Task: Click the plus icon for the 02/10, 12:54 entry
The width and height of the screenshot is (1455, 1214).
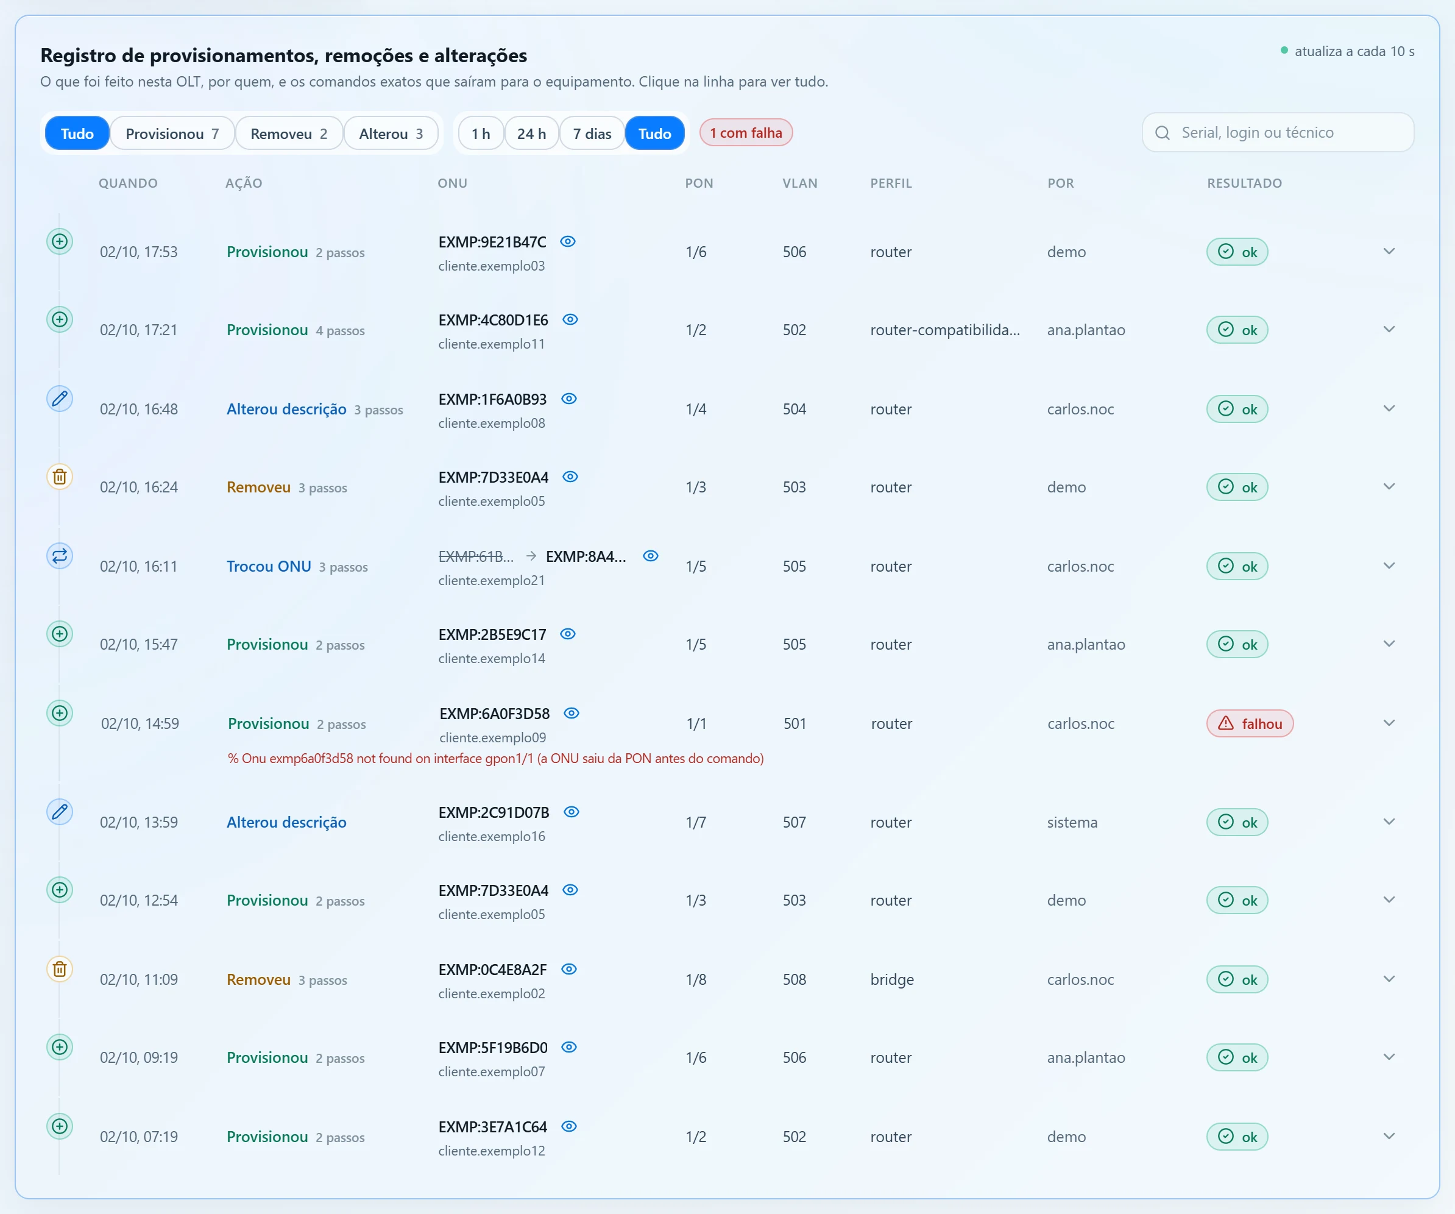Action: (60, 890)
